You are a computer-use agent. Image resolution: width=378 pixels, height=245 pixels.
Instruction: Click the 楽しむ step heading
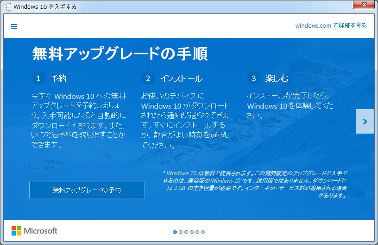click(x=277, y=79)
